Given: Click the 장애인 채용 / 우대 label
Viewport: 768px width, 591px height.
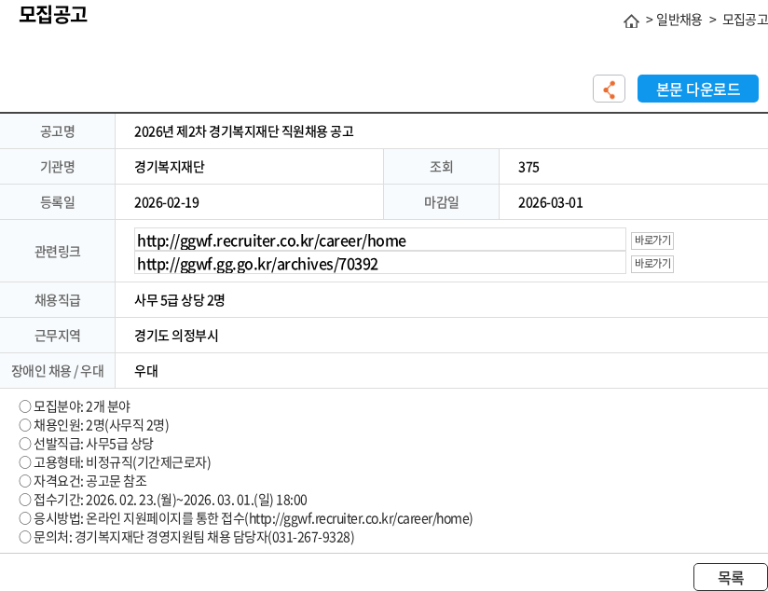Looking at the screenshot, I should pyautogui.click(x=57, y=371).
